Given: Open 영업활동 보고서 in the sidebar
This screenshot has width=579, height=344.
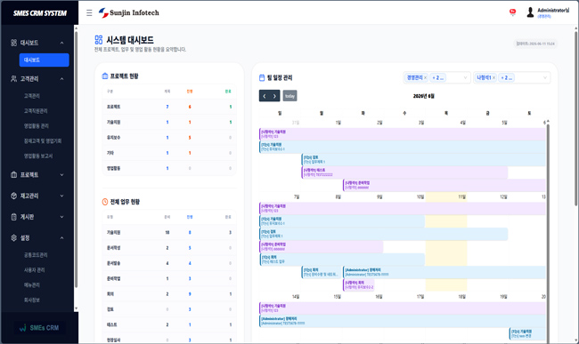Looking at the screenshot, I should (x=38, y=156).
